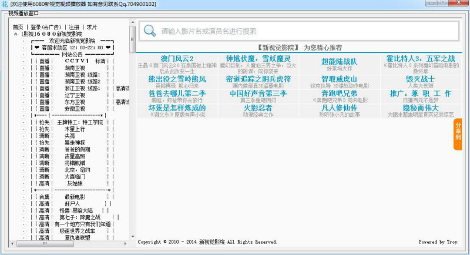Open 密道追踪之阴兵虎符 recommendation

258,79
